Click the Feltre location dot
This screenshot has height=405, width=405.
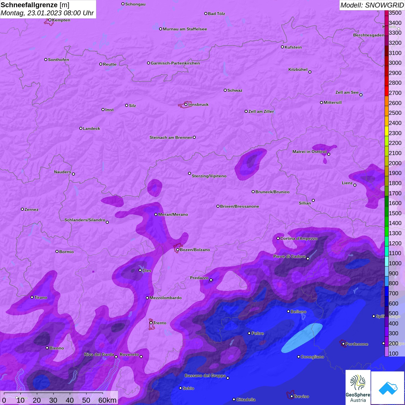(x=249, y=333)
